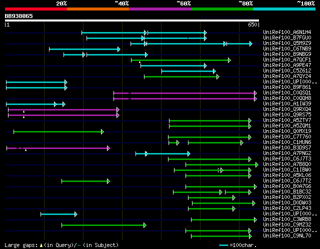
Task: Click the UniRef100_Q9RXQ4 subject label
Action: click(287, 109)
